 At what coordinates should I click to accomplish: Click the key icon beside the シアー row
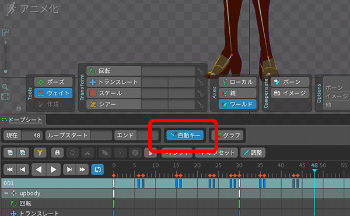(x=200, y=104)
